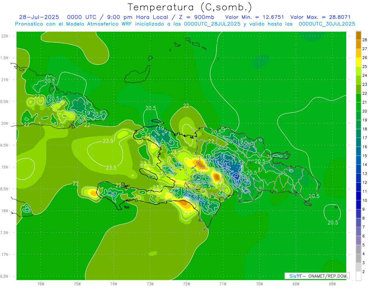Click the '0000UTC_28JUL2025' initialization timestamp
Viewport: 373px width, 288px height.
pos(212,24)
